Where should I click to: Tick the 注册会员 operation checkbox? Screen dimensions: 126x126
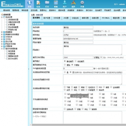click(65, 109)
